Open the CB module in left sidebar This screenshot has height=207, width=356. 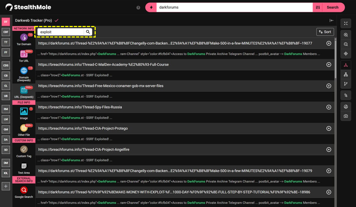coord(6,76)
